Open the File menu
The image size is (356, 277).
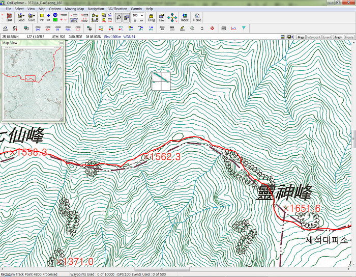click(x=9, y=9)
